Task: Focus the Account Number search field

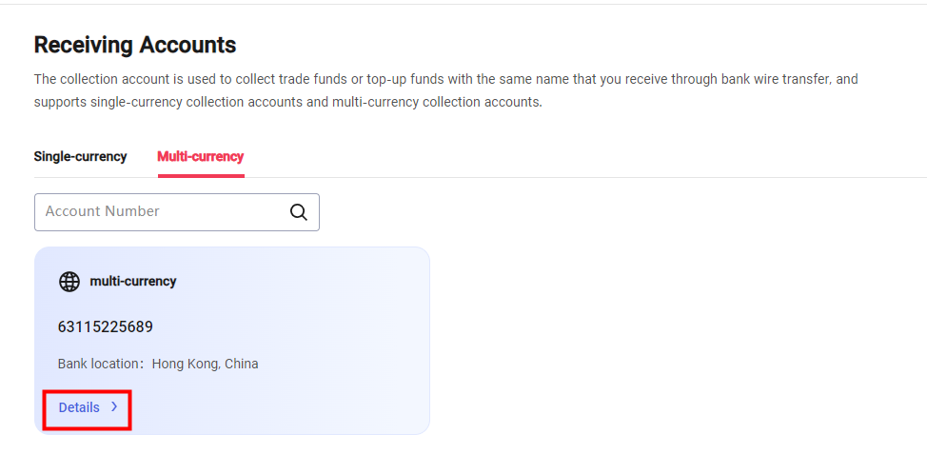Action: [162, 212]
